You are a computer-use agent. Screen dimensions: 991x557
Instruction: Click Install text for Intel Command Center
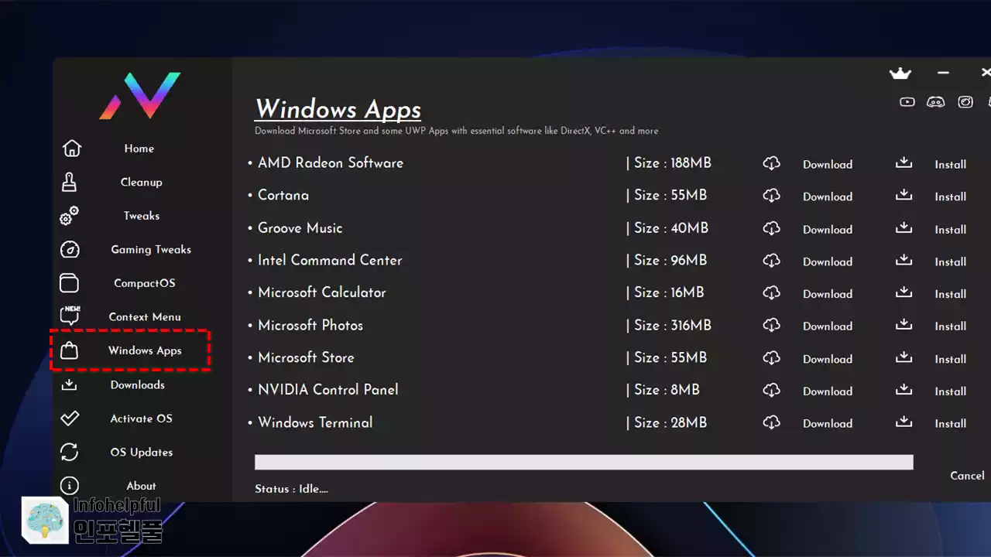point(950,262)
